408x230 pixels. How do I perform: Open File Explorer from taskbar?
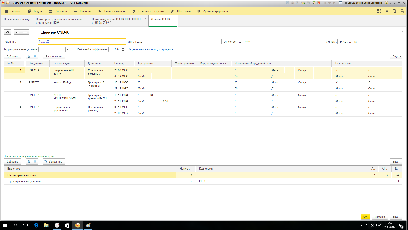(x=46, y=225)
